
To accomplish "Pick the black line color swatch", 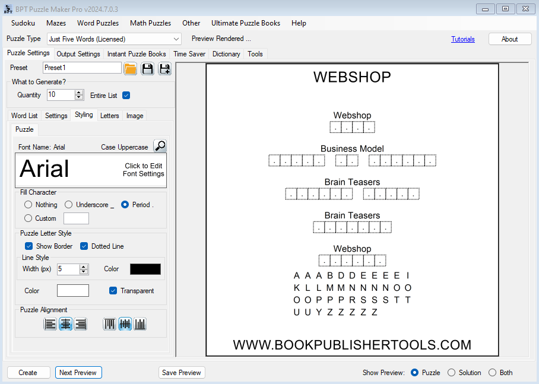I will click(x=145, y=269).
